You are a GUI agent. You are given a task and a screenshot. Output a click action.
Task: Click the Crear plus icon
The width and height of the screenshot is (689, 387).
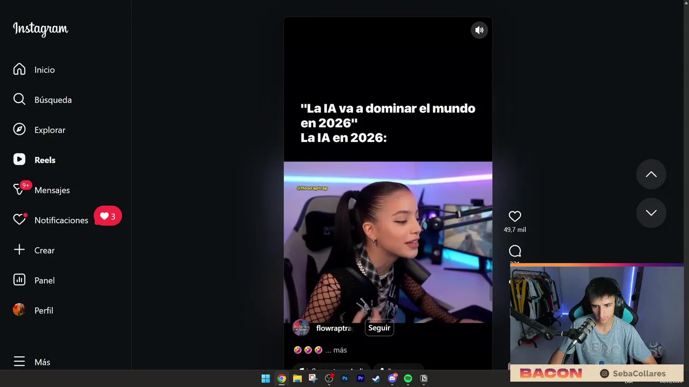pyautogui.click(x=19, y=250)
